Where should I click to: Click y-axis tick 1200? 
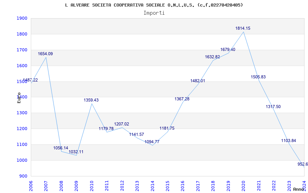pyautogui.click(x=22, y=129)
